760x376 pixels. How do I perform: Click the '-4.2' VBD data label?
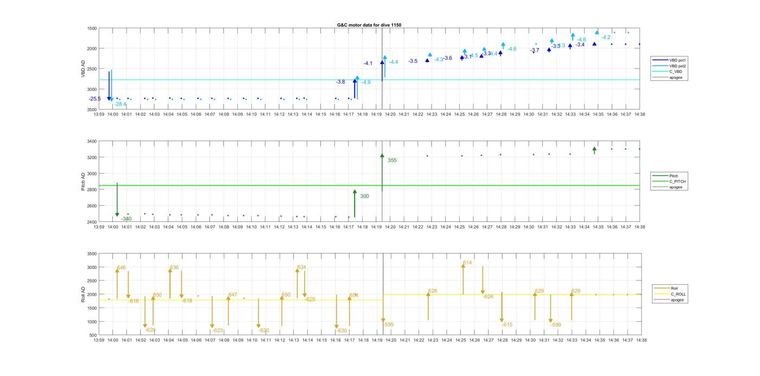606,37
